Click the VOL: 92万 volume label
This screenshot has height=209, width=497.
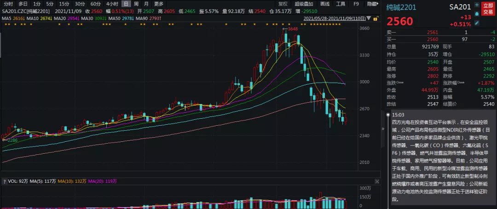(18, 181)
